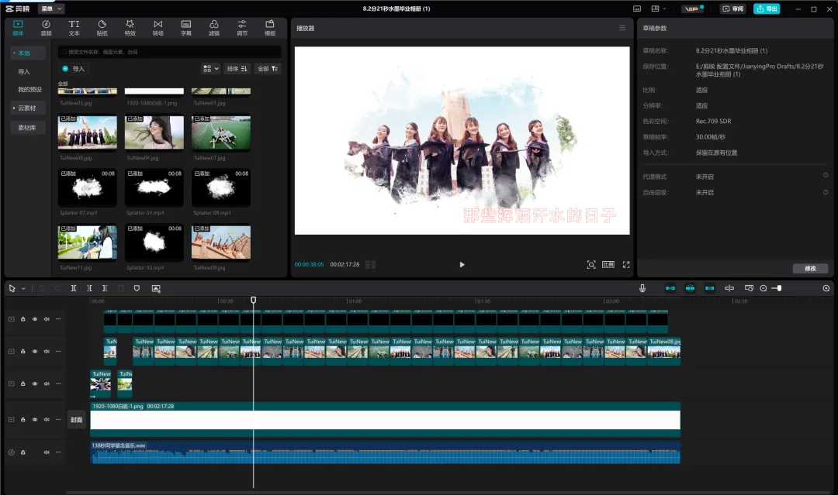Open the 特效 effects panel icon
The image size is (838, 495).
tap(130, 28)
